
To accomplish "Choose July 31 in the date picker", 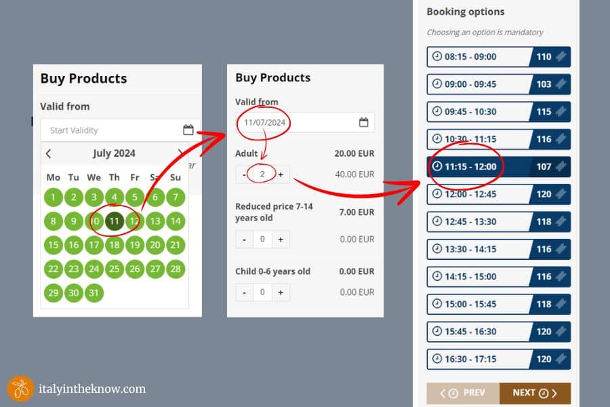I will pyautogui.click(x=94, y=293).
